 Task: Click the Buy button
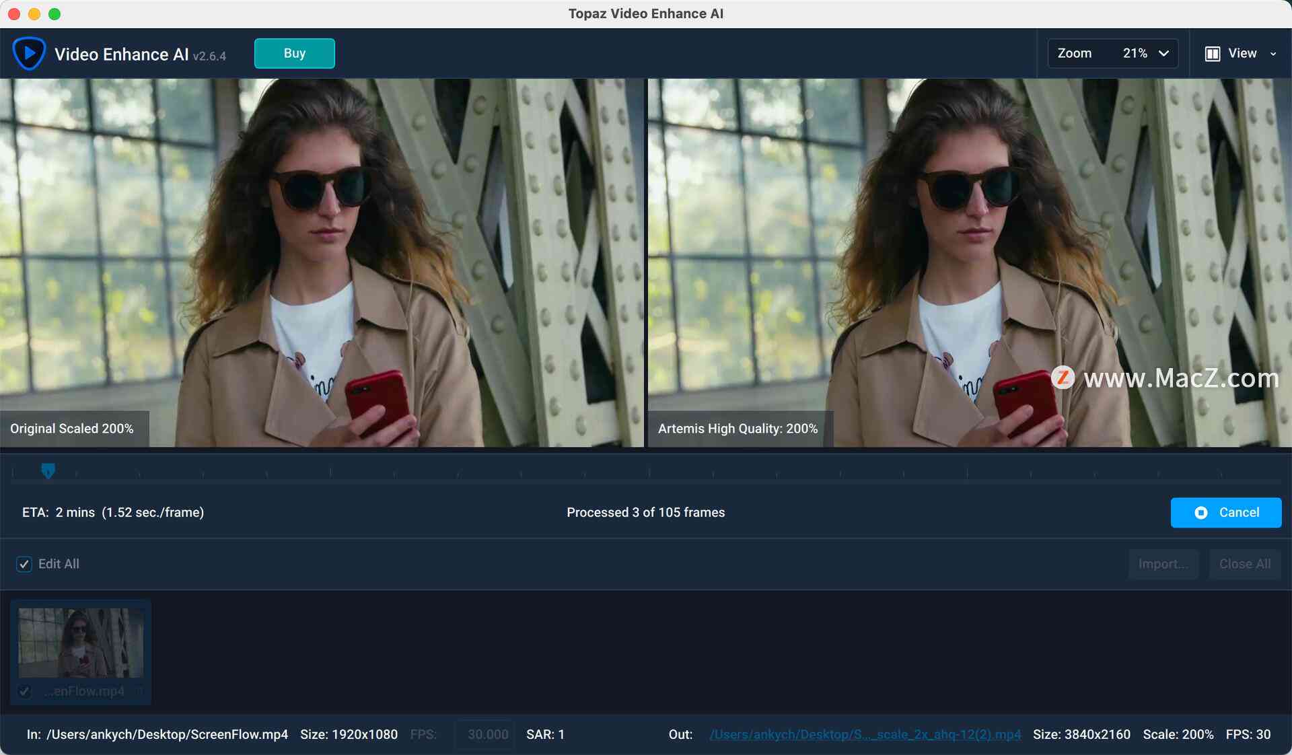294,53
